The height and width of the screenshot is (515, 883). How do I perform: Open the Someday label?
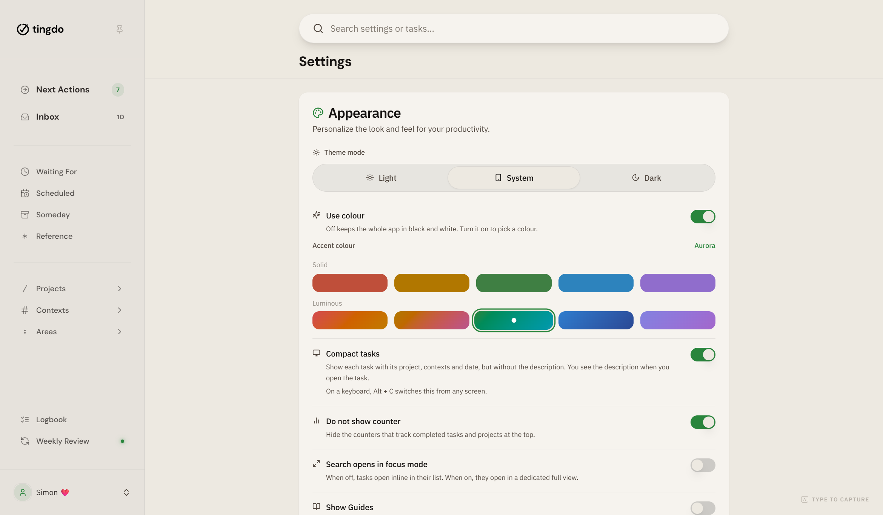pos(53,215)
